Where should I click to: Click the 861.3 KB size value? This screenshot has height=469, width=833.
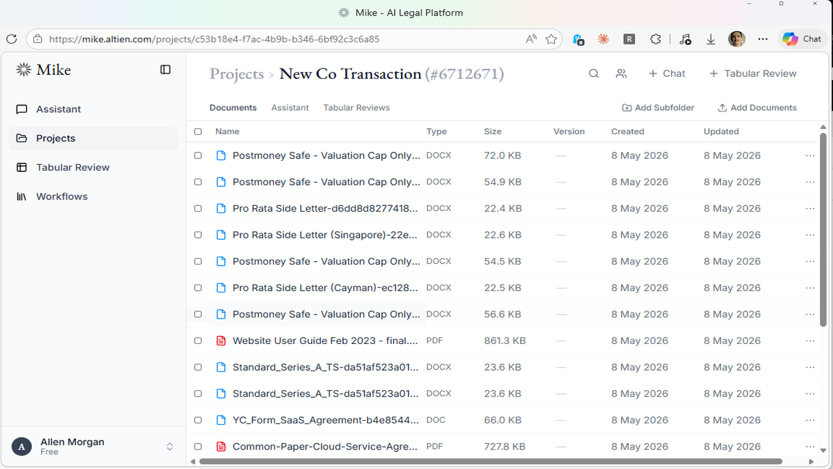pos(505,341)
